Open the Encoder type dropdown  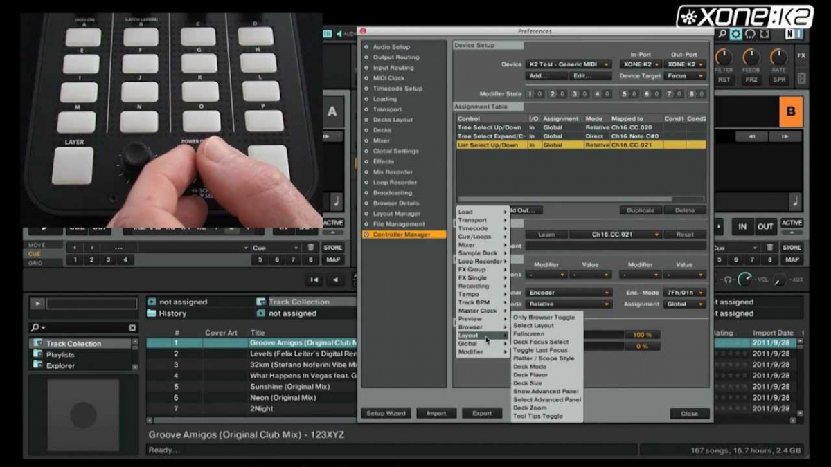point(569,293)
